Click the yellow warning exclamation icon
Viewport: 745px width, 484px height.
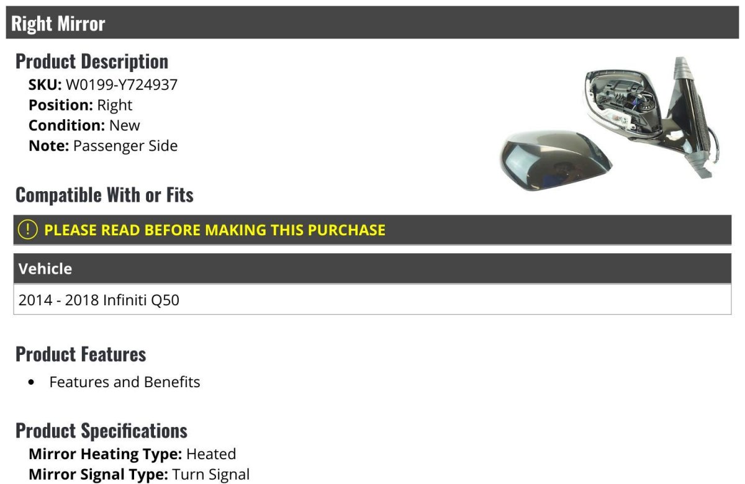point(28,230)
